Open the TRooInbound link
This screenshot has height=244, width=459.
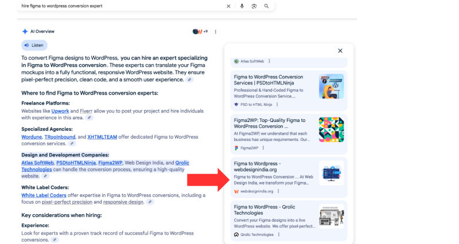[x=60, y=137]
